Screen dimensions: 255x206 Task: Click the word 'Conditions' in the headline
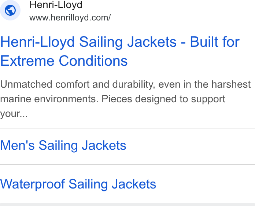coord(93,61)
